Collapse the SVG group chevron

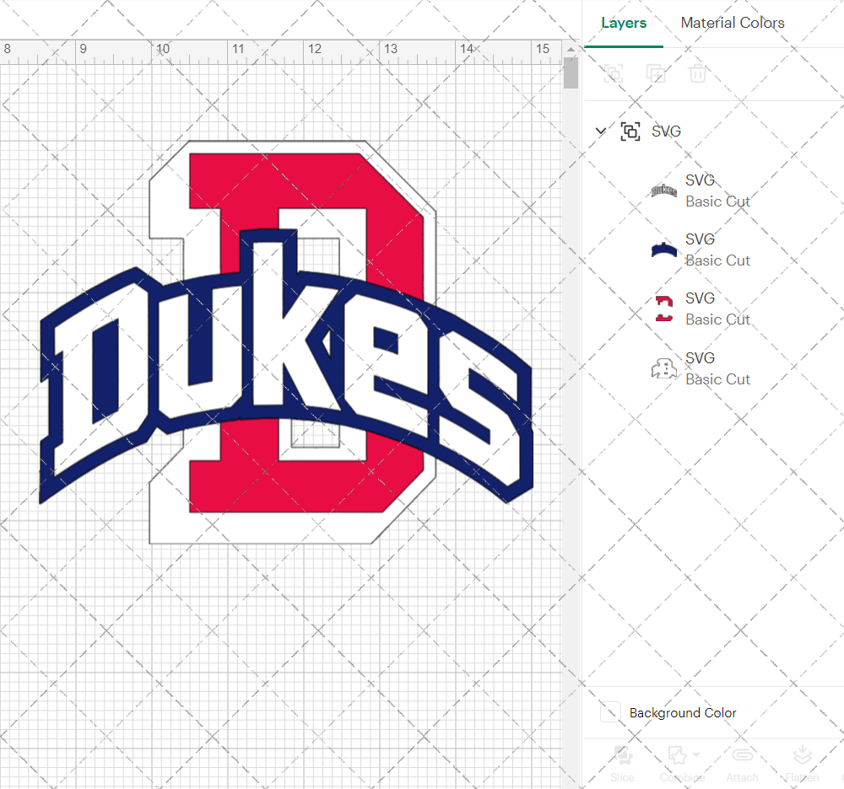(601, 131)
